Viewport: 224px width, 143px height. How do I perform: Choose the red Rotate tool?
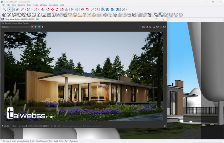coord(57,10)
